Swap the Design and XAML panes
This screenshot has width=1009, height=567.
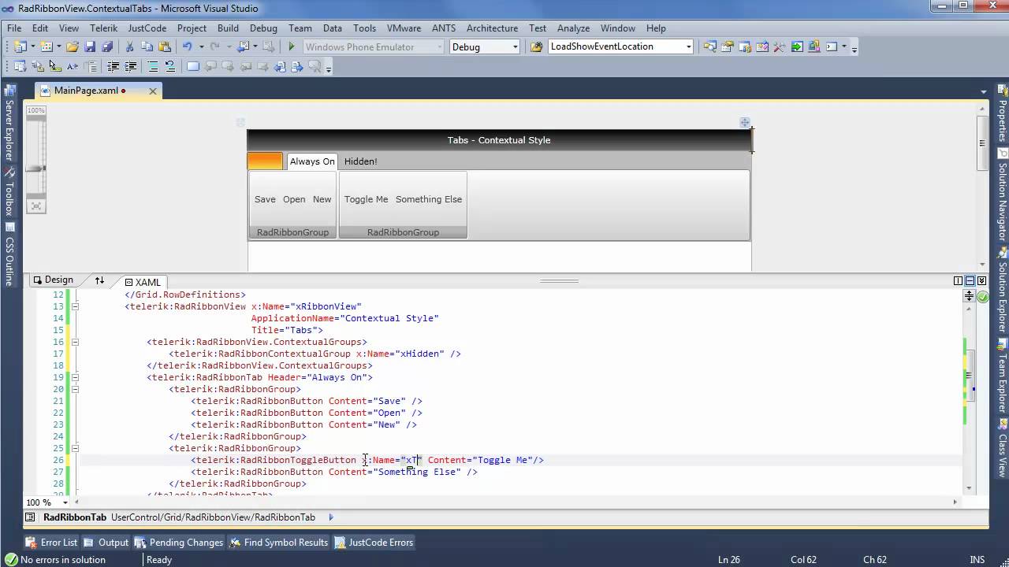99,280
